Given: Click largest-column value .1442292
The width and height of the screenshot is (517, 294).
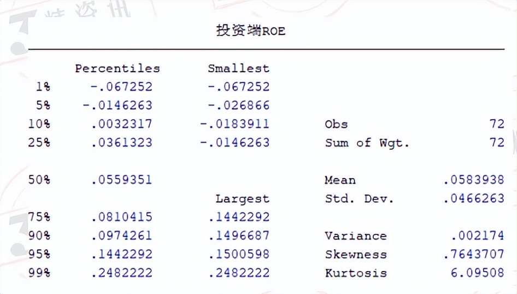Looking at the screenshot, I should (239, 217).
